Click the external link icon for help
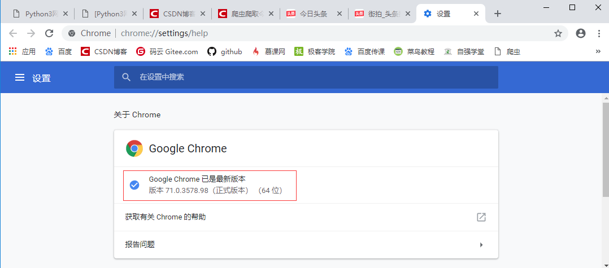 481,217
